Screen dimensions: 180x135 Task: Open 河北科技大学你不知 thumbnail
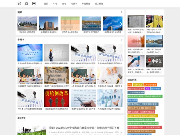pos(27,23)
